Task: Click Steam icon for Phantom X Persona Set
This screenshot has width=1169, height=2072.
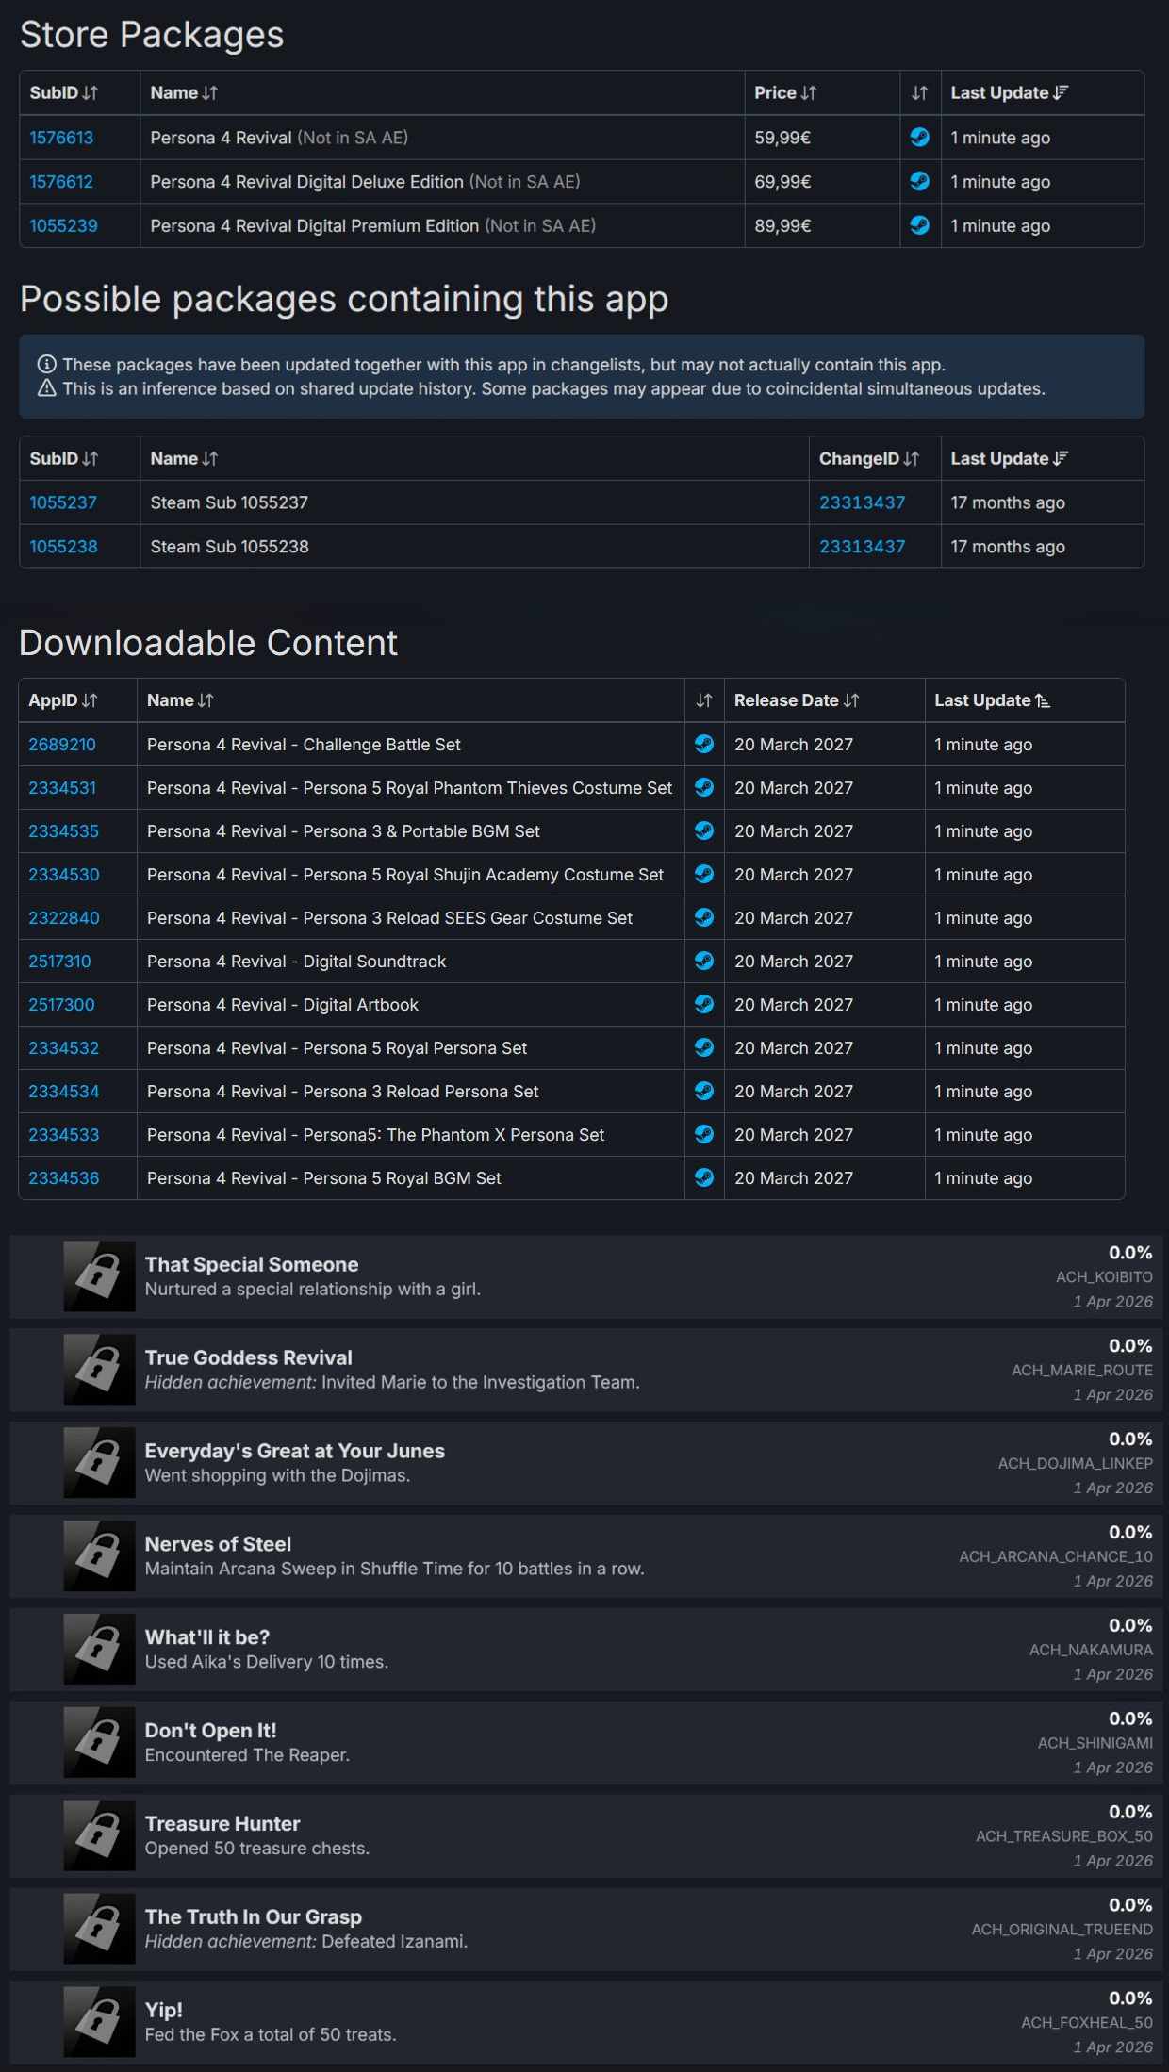Action: pyautogui.click(x=704, y=1134)
